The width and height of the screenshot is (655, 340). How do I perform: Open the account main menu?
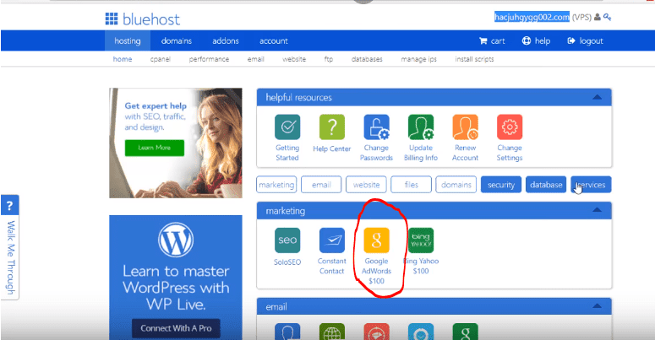(x=274, y=40)
